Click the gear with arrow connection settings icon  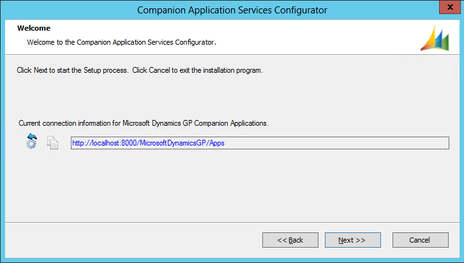31,142
